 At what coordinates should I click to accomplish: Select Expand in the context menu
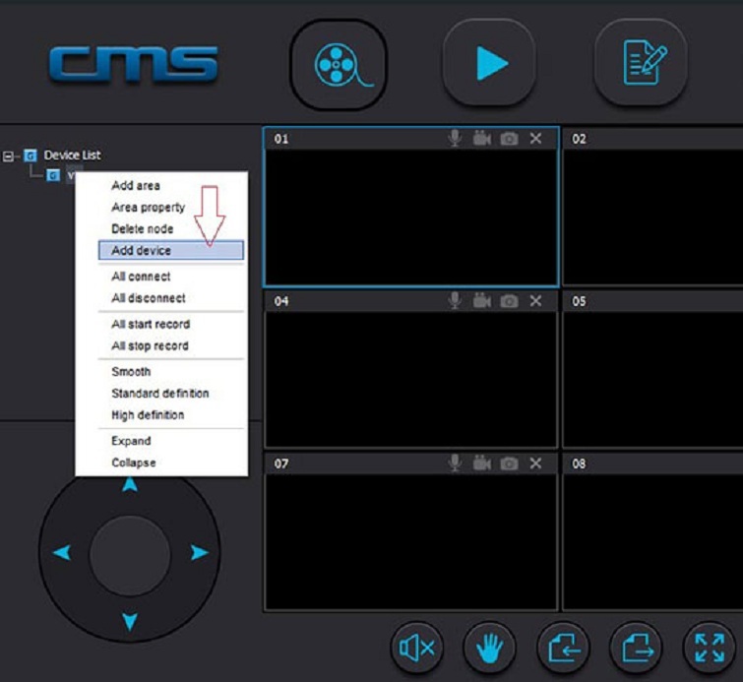click(x=131, y=441)
